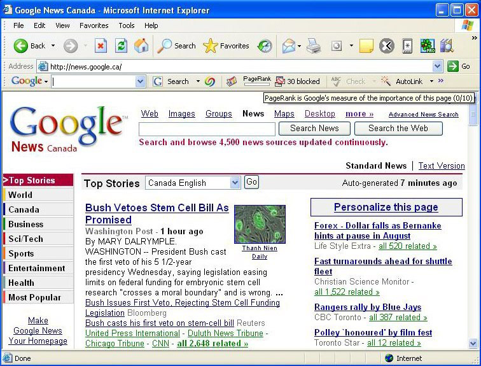Open the Google toolbar Search options arrow

pyautogui.click(x=198, y=81)
